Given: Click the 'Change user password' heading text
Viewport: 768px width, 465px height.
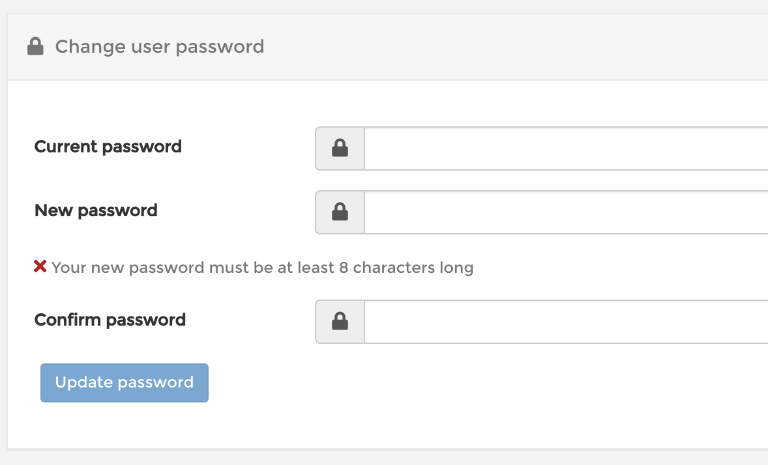Looking at the screenshot, I should 160,47.
